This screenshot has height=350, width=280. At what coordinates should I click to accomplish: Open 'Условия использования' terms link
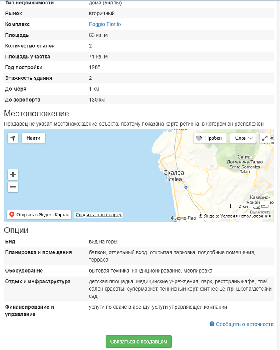pos(246,216)
